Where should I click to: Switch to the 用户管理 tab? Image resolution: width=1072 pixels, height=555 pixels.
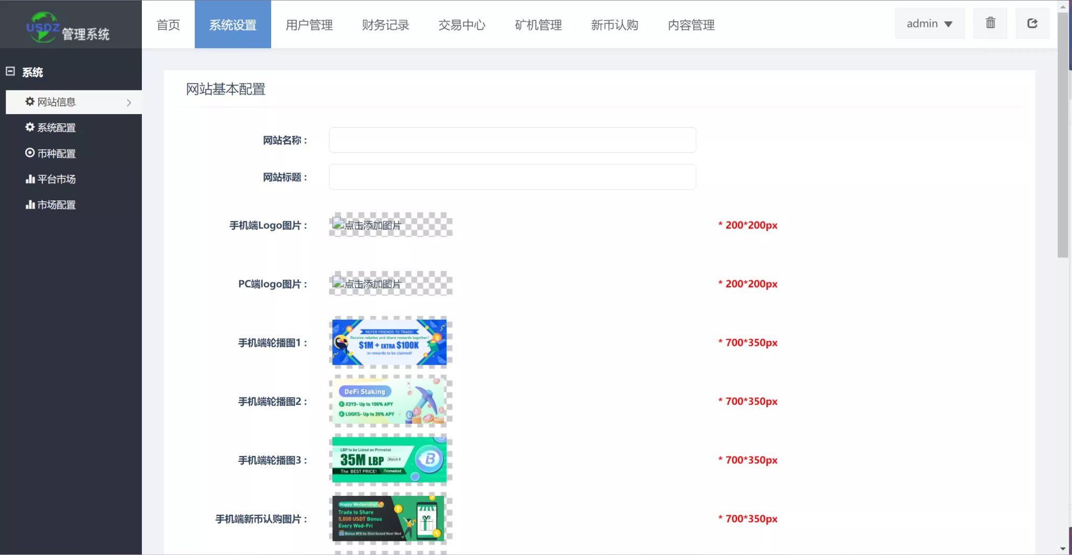(x=309, y=25)
